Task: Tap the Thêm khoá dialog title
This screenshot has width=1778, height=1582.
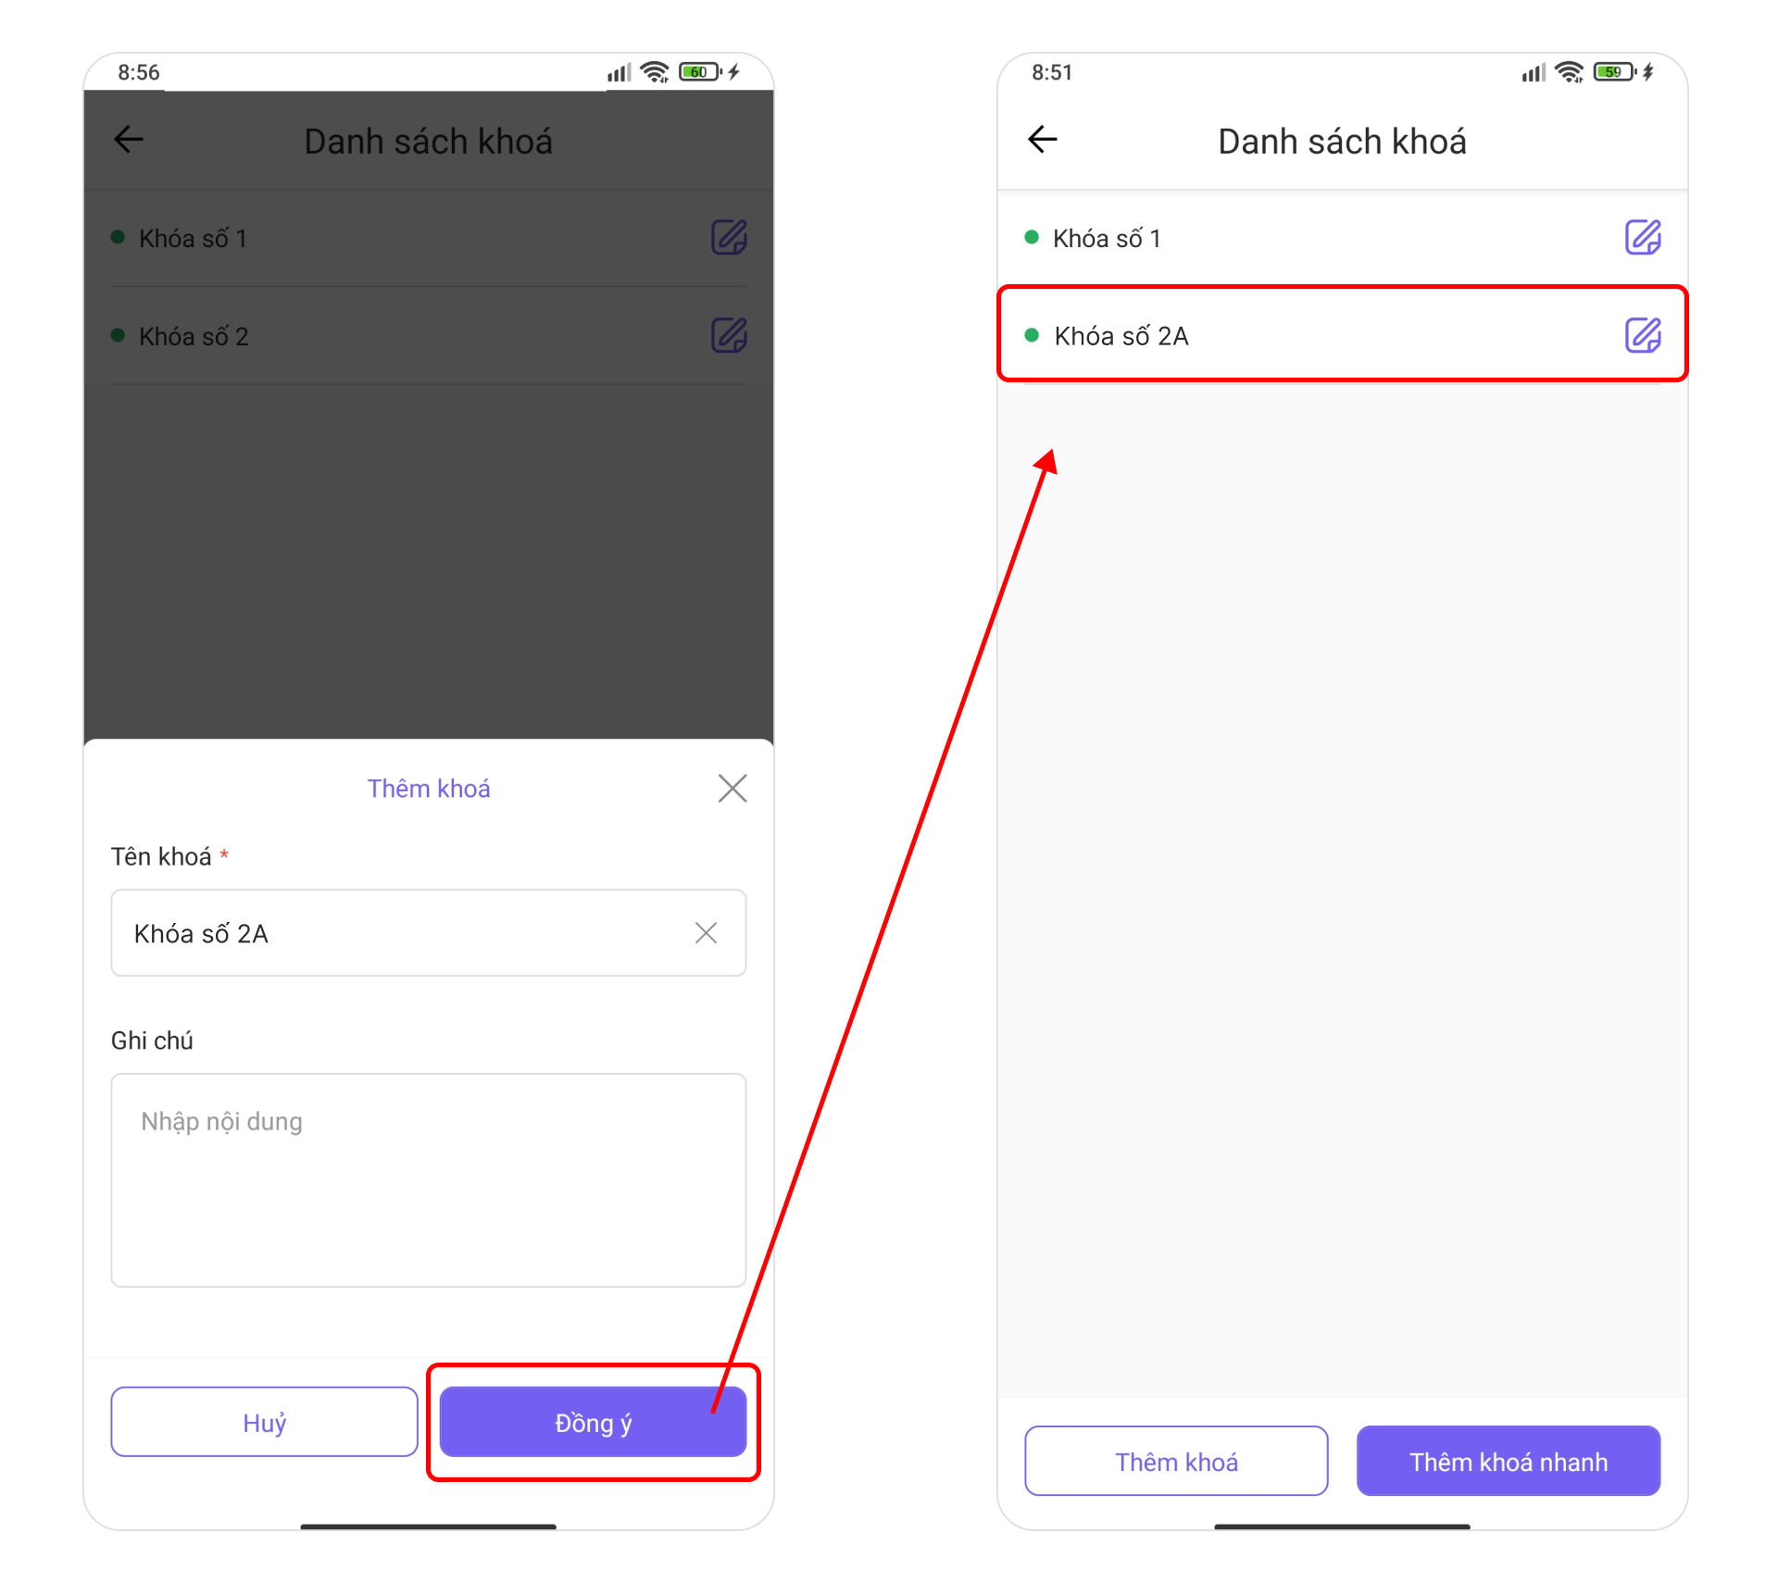Action: click(x=429, y=789)
